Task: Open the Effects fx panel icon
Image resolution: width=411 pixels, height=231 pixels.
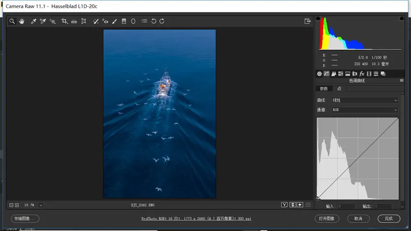Action: pyautogui.click(x=362, y=74)
